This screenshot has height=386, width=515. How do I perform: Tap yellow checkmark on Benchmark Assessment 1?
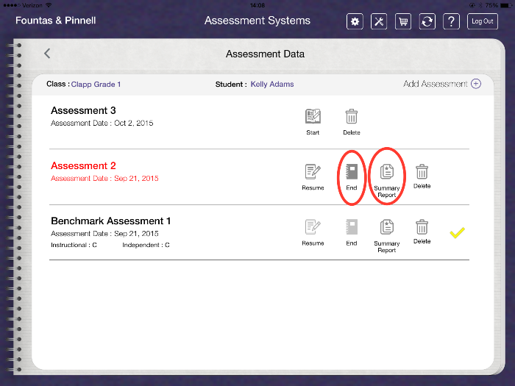457,232
